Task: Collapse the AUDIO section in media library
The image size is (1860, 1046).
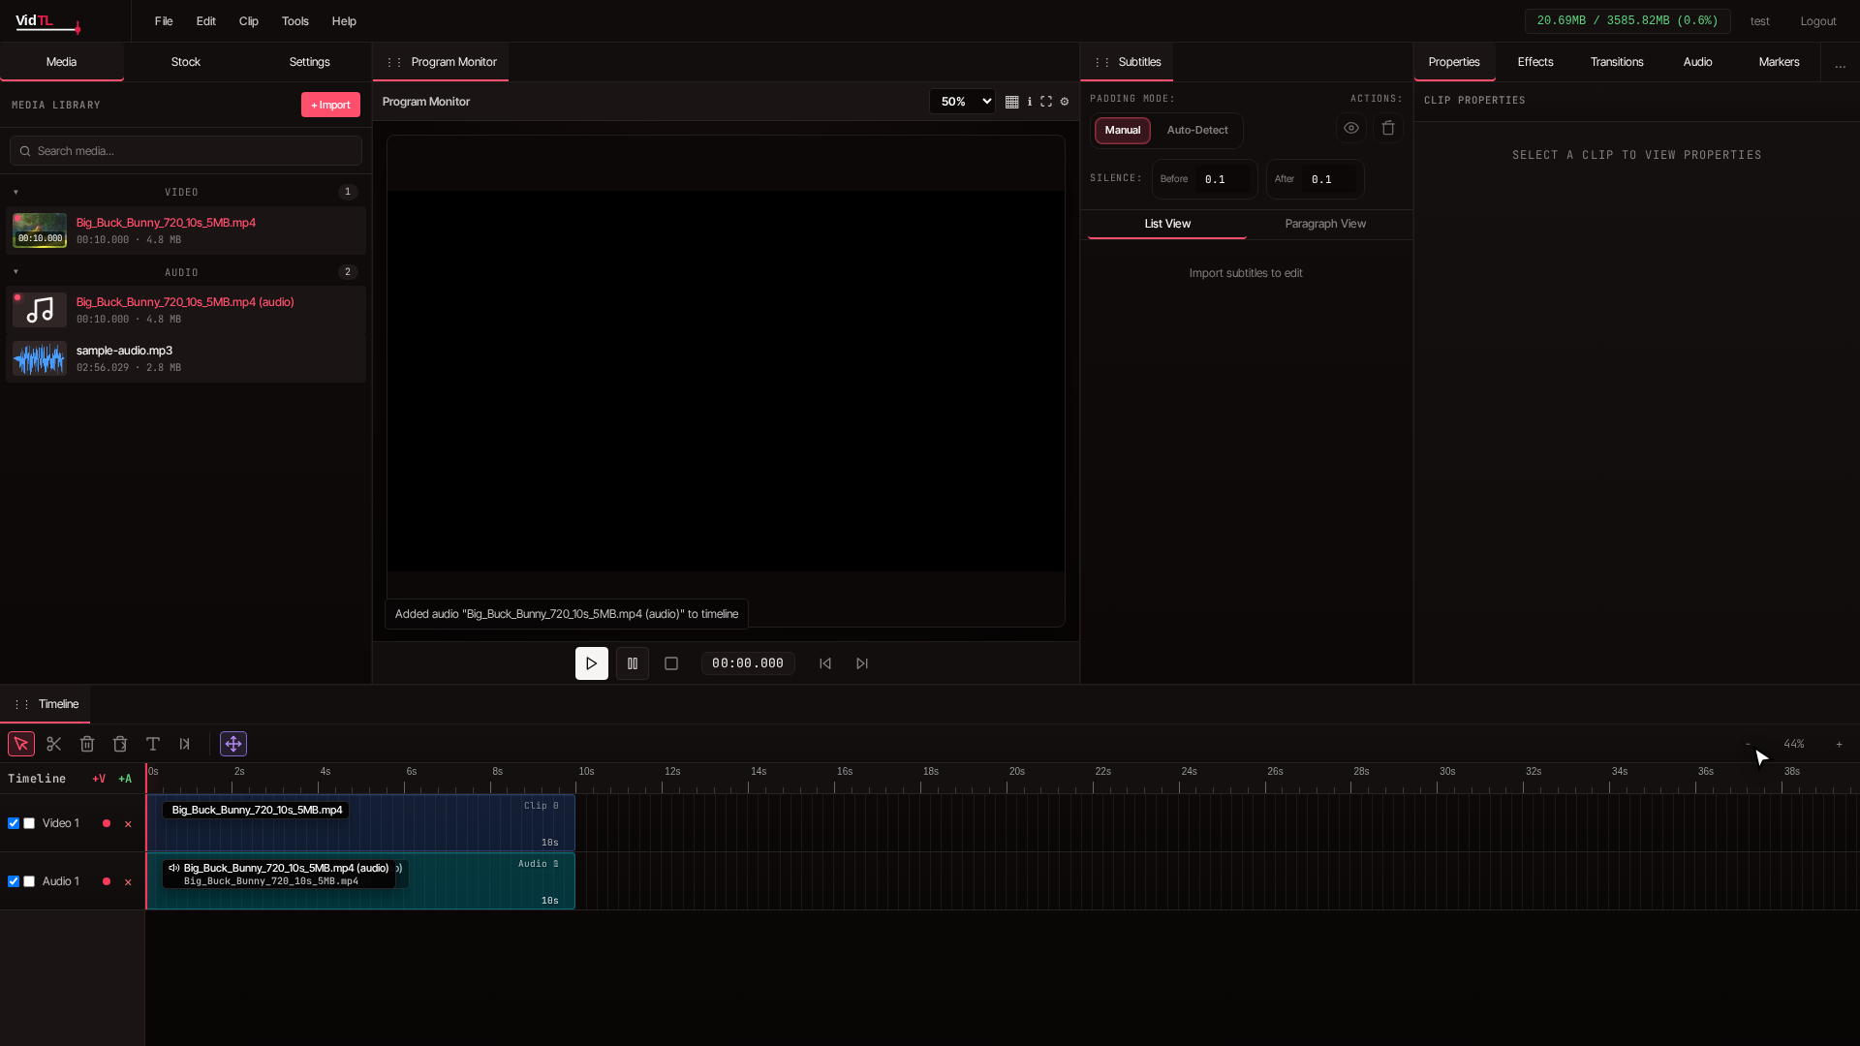Action: pyautogui.click(x=15, y=272)
